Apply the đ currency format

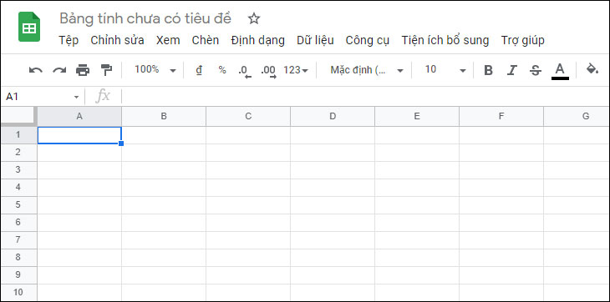pyautogui.click(x=199, y=70)
